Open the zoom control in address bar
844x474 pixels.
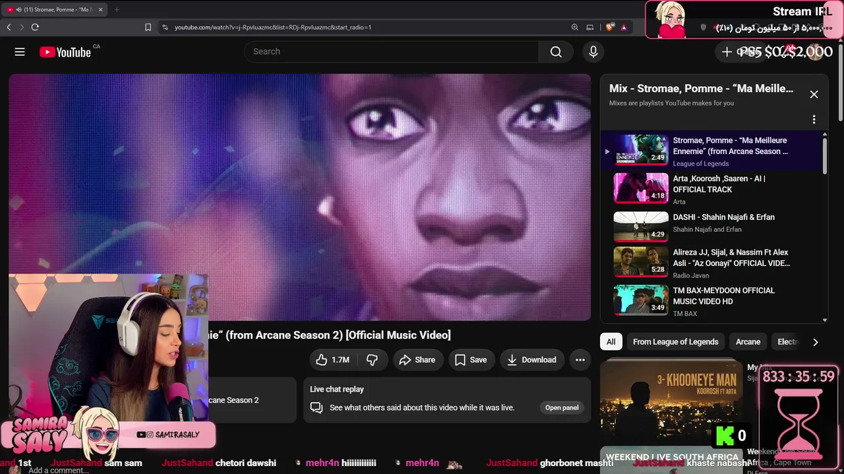click(575, 27)
